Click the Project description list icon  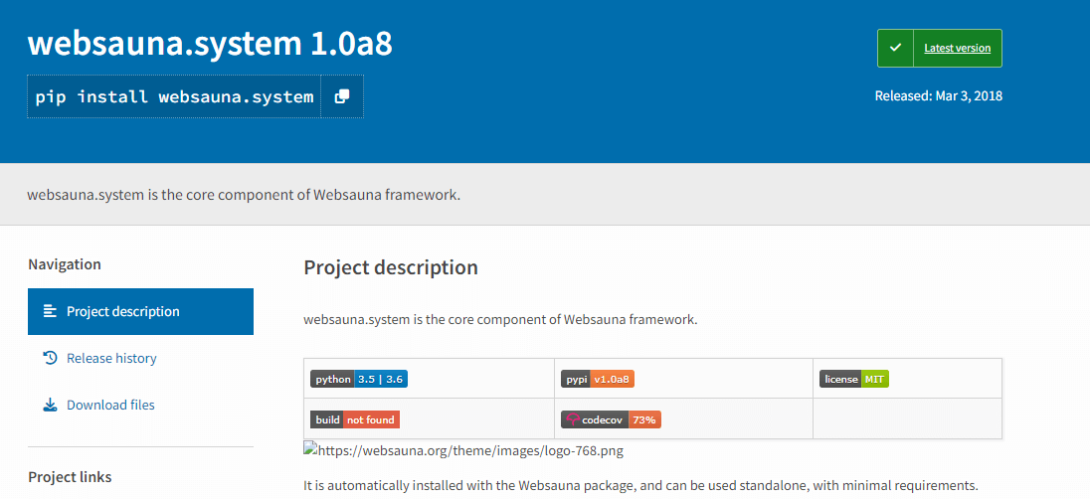pos(50,311)
